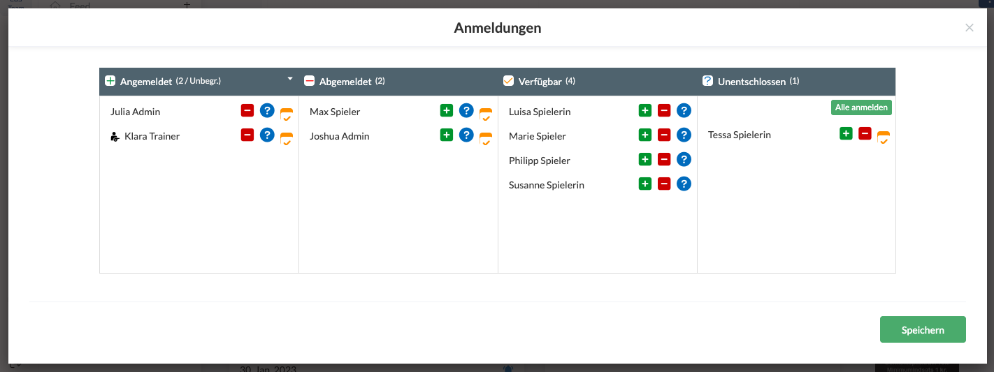Click green plus icon for Susanne Spielerin
994x372 pixels.
(645, 184)
